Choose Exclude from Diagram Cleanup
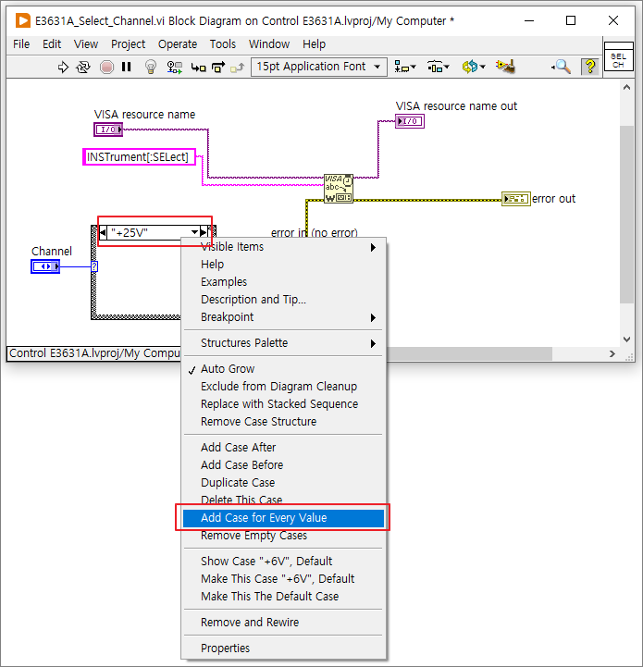The image size is (643, 667). pos(284,387)
